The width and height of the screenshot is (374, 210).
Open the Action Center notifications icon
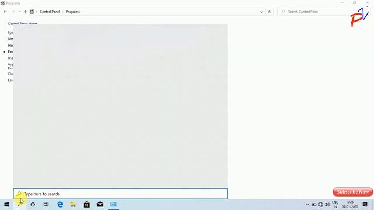(365, 205)
